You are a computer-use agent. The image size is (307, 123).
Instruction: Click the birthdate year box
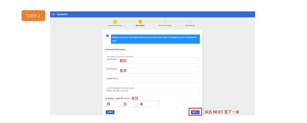point(148,104)
